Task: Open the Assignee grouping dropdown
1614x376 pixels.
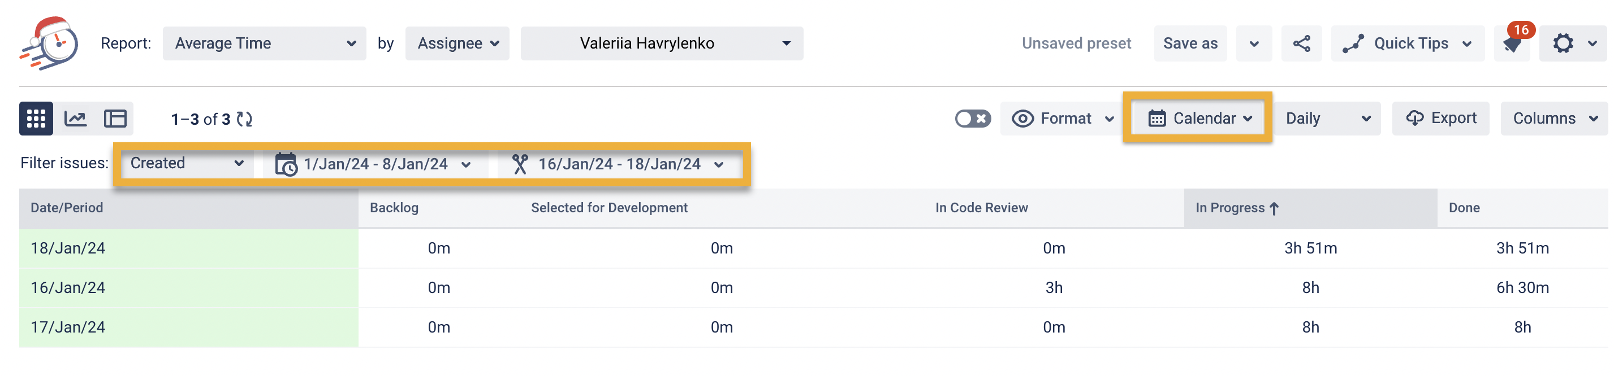Action: point(458,43)
